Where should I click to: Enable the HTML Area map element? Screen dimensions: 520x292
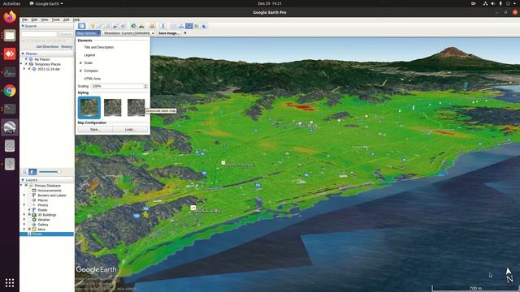pyautogui.click(x=92, y=79)
